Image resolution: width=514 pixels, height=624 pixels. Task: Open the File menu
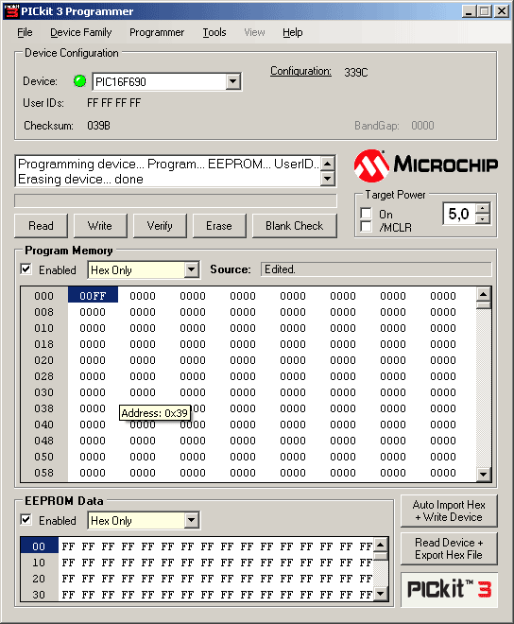[x=25, y=32]
